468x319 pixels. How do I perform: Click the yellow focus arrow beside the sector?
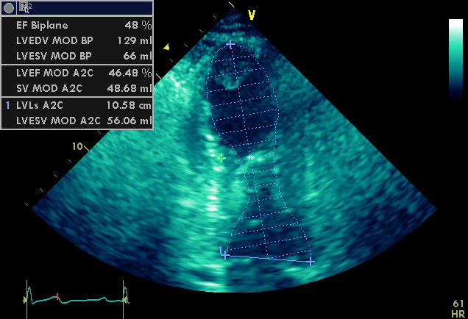(x=166, y=47)
